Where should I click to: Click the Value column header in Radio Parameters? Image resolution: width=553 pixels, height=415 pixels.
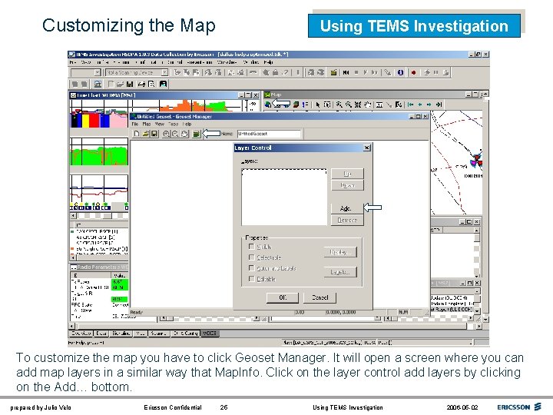click(x=120, y=275)
